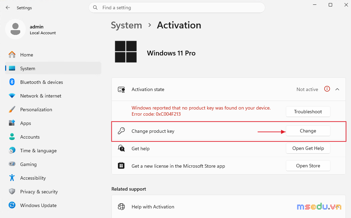Open Network & internet via its Wi-Fi icon

click(12, 96)
